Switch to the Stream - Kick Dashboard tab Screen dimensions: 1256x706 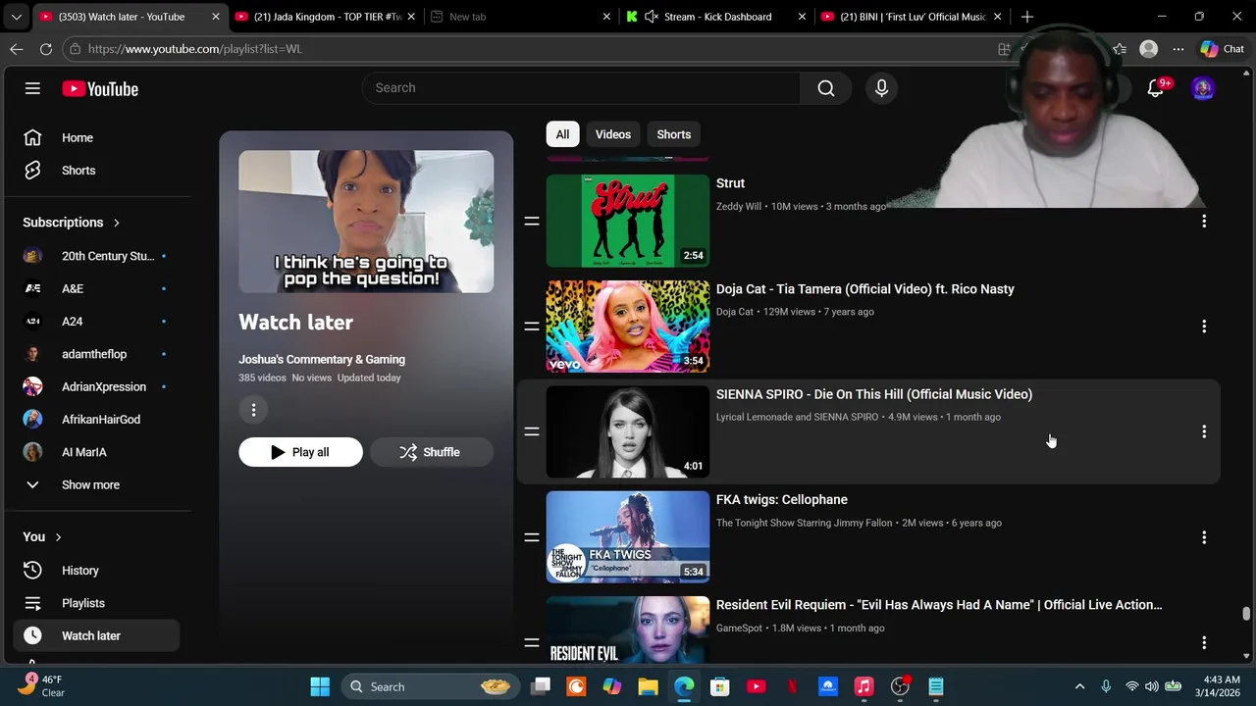pos(716,17)
